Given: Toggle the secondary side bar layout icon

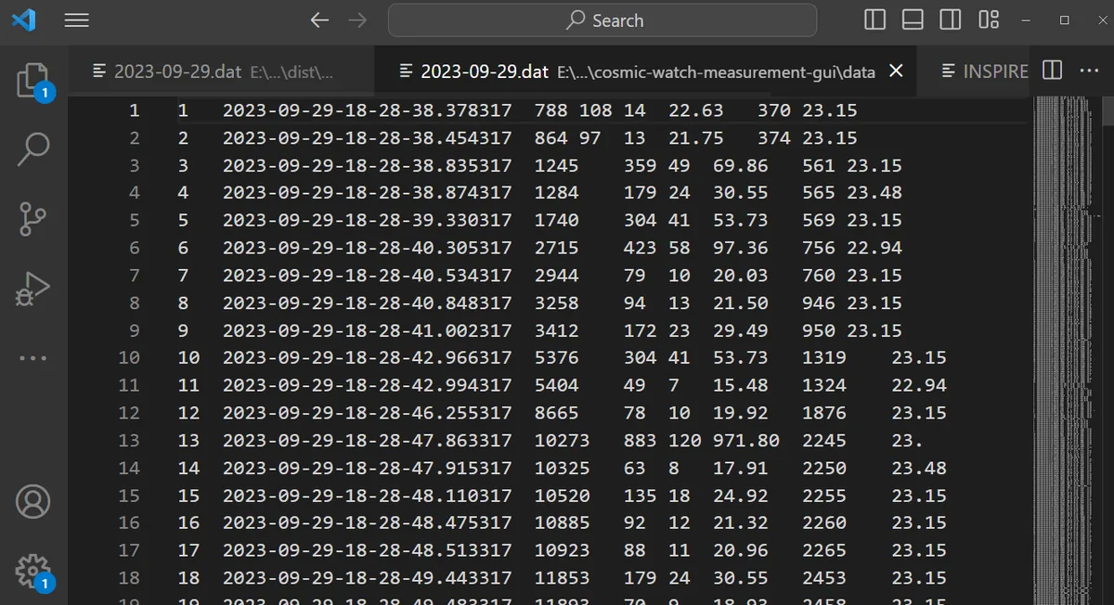Looking at the screenshot, I should [950, 19].
